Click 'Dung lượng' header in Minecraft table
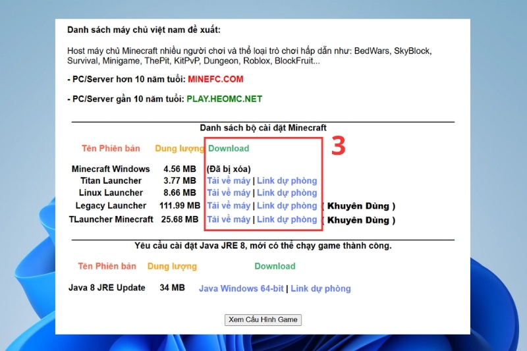The width and height of the screenshot is (527, 351). 179,148
